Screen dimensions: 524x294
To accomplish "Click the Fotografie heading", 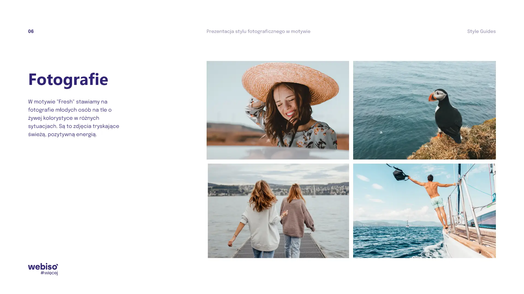I will pos(68,80).
